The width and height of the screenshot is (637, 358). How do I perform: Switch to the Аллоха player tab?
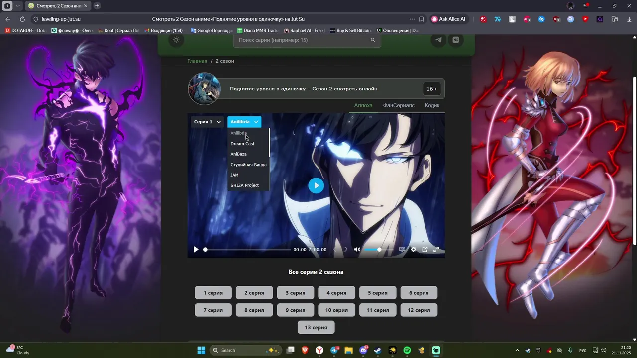point(363,105)
